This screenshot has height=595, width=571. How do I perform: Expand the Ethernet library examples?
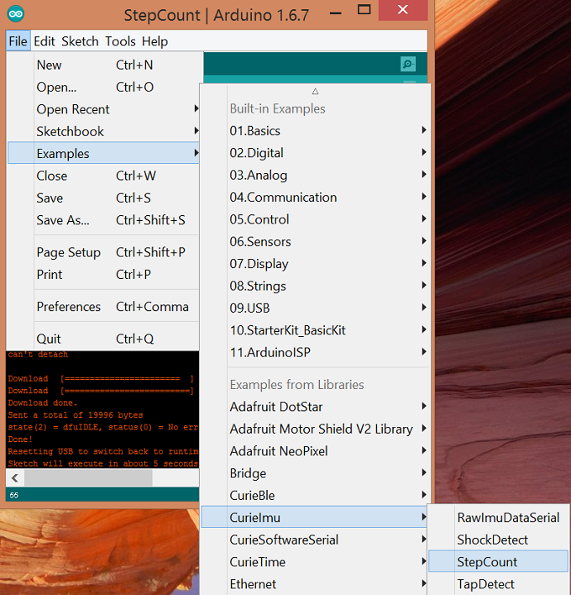[316, 584]
